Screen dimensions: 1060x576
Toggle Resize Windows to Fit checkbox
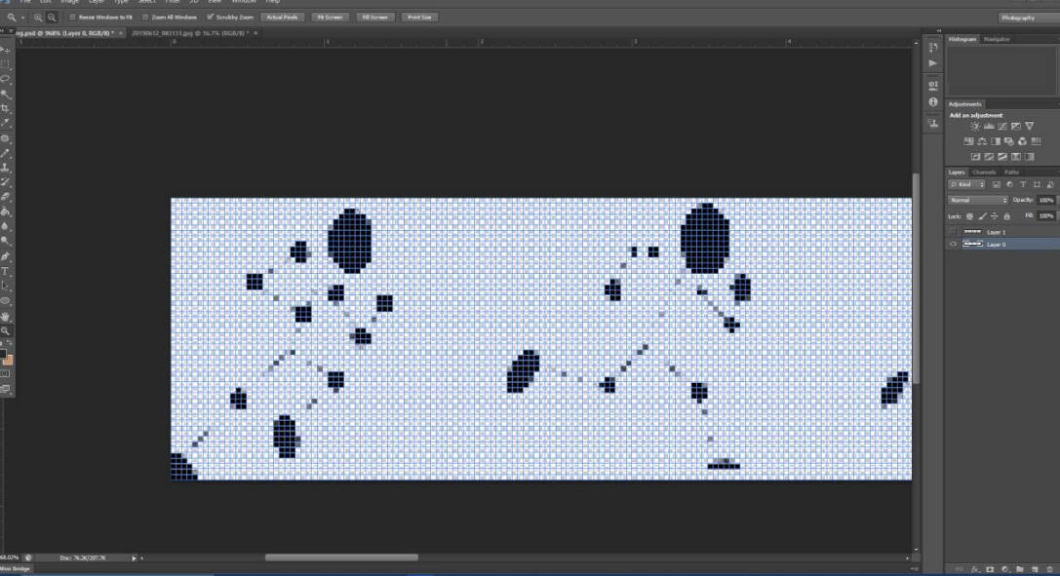[x=72, y=18]
